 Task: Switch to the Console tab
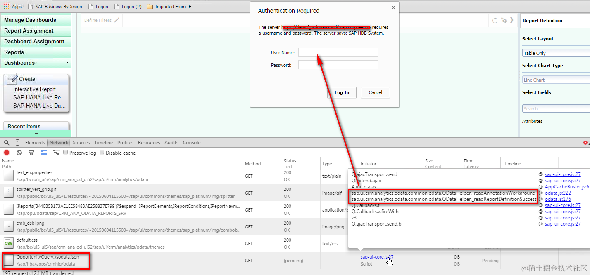(192, 143)
